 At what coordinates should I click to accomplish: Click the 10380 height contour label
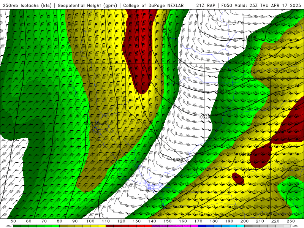click(x=177, y=160)
